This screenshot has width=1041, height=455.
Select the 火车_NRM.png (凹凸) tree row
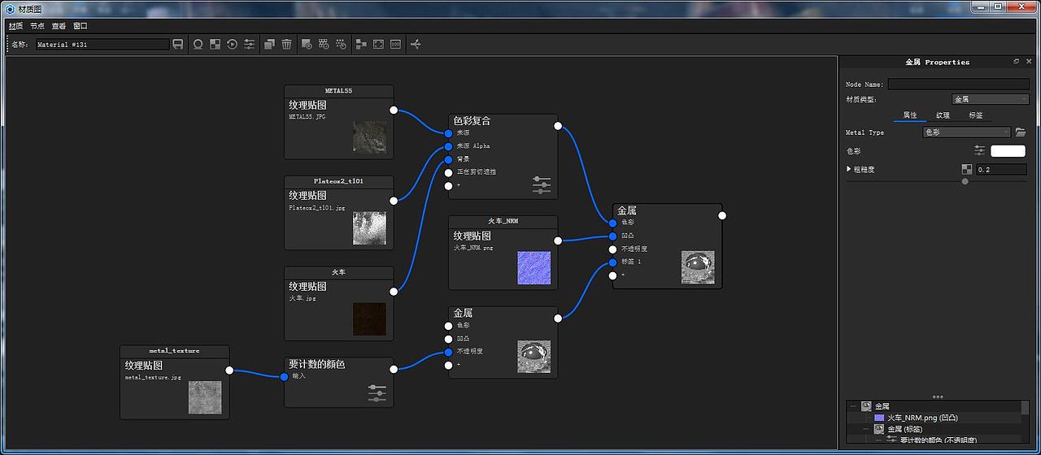(934, 418)
